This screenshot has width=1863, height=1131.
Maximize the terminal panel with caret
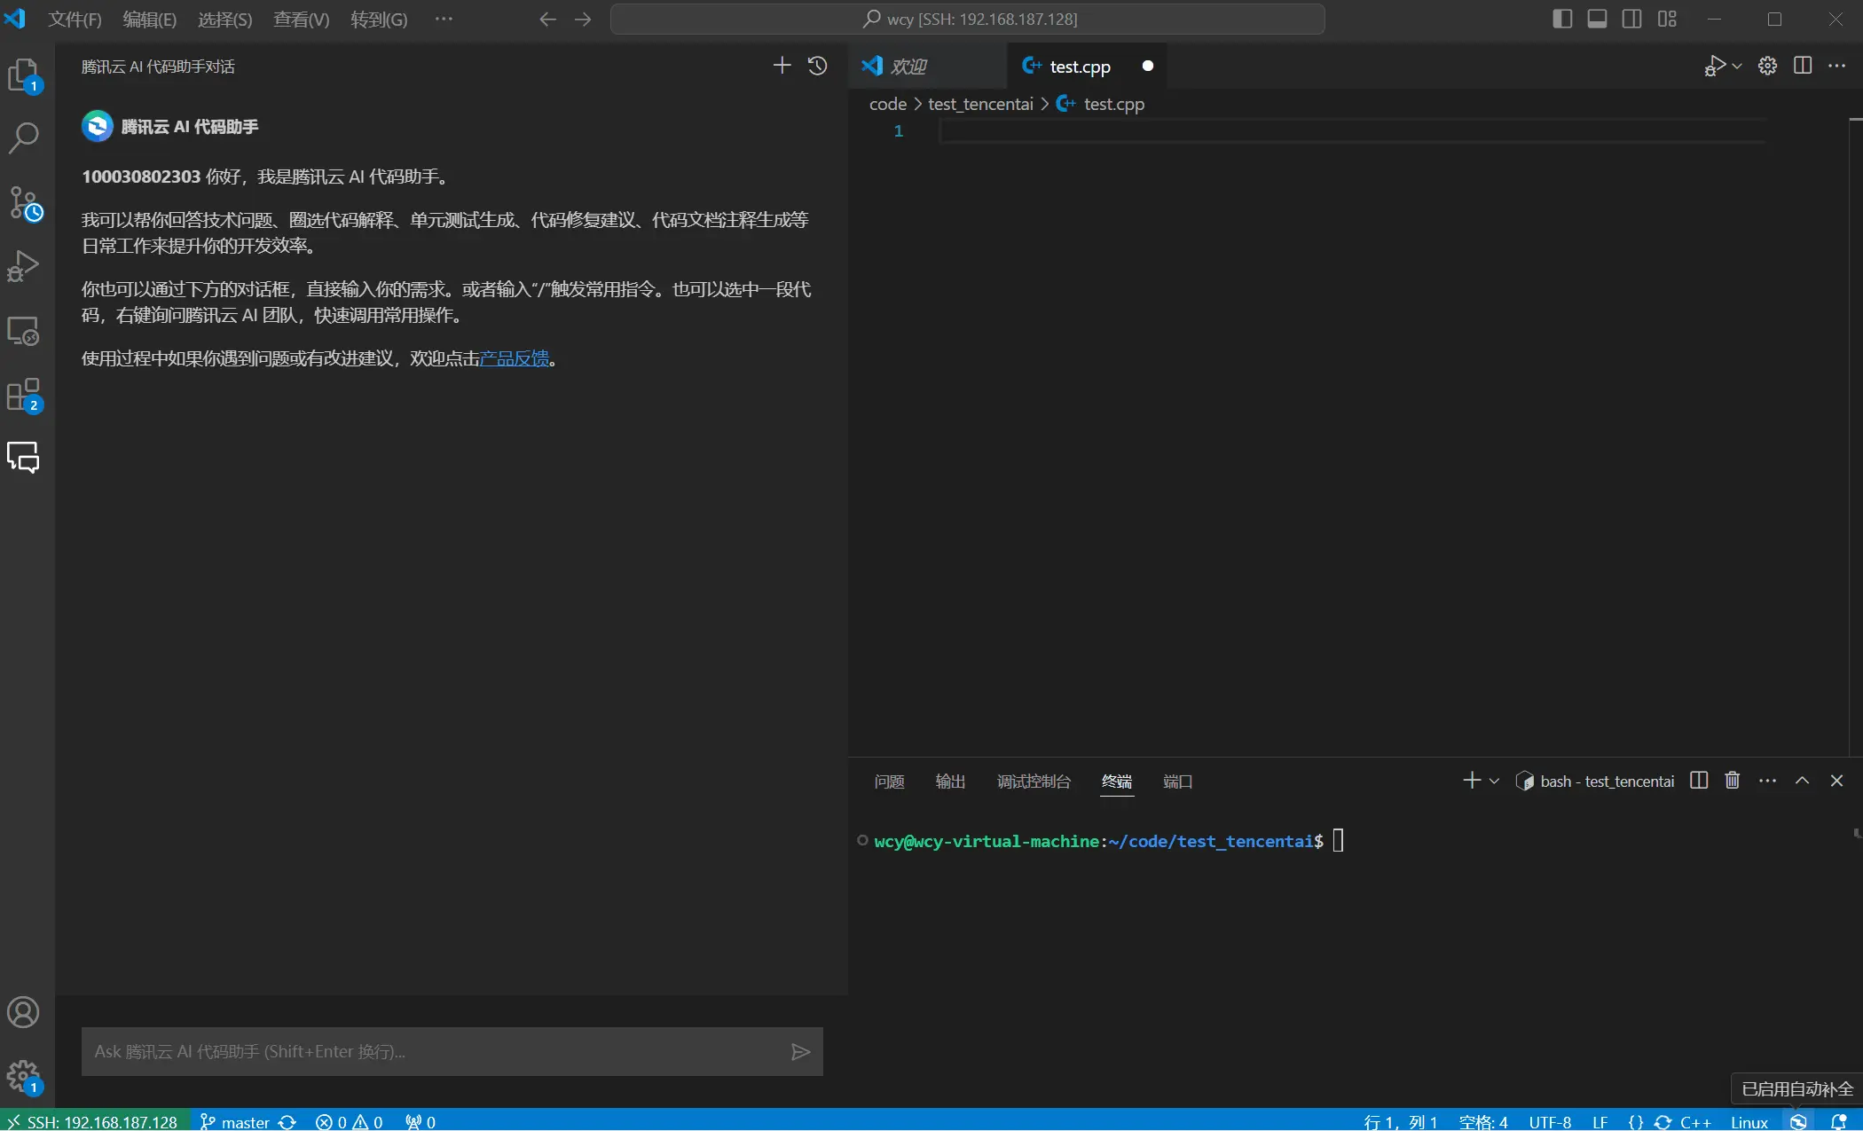[x=1802, y=781]
